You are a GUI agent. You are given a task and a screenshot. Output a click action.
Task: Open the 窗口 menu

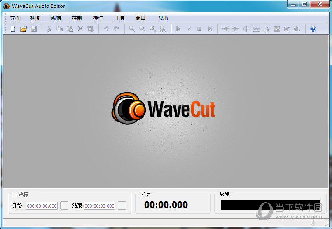pyautogui.click(x=140, y=18)
